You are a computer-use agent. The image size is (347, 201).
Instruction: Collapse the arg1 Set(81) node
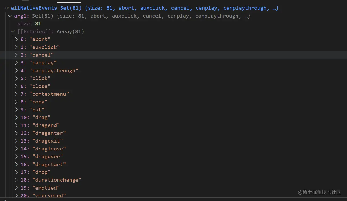tap(10, 16)
